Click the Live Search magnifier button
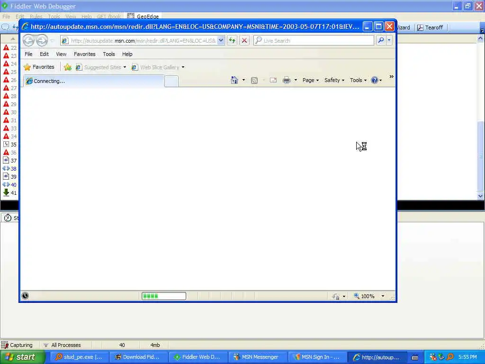The image size is (485, 364). pos(381,40)
